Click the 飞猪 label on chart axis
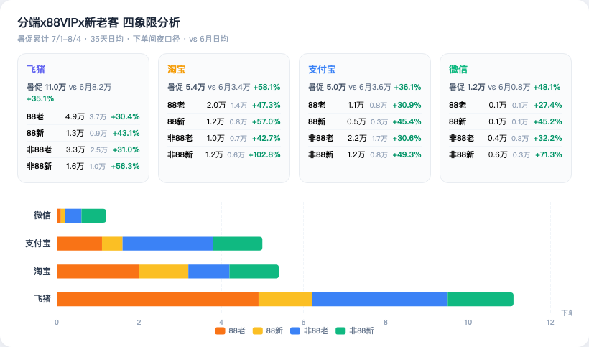 pos(42,299)
